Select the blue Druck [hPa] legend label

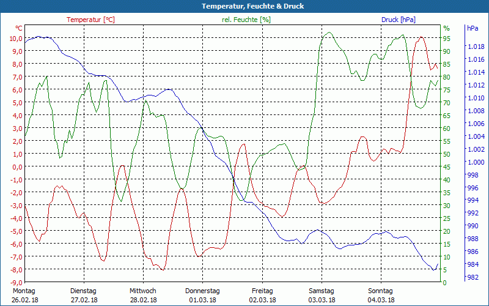398,20
